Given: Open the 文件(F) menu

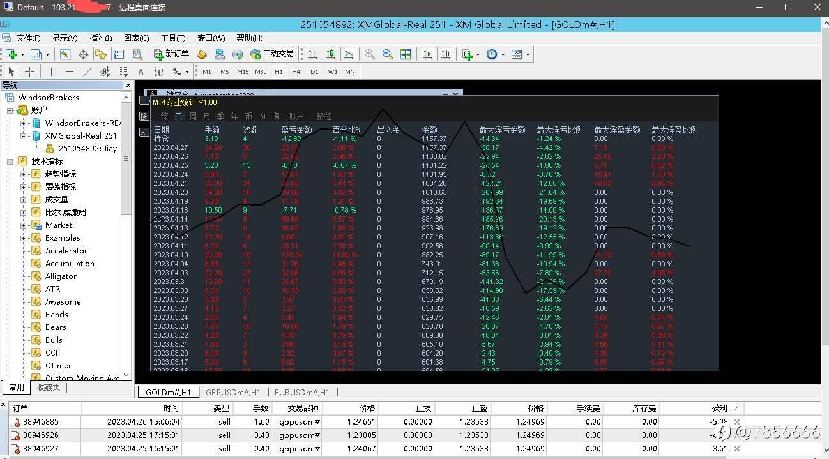Looking at the screenshot, I should pos(28,38).
